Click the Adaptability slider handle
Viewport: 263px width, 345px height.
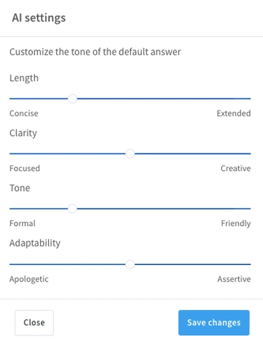(130, 264)
